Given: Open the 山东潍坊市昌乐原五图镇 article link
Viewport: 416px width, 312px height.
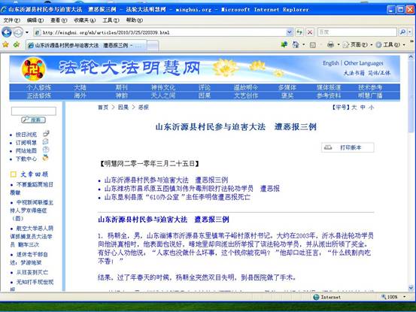Looking at the screenshot, I should [x=192, y=189].
